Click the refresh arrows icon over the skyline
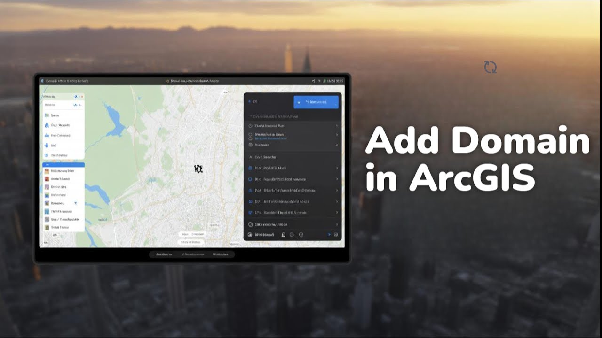 point(491,67)
